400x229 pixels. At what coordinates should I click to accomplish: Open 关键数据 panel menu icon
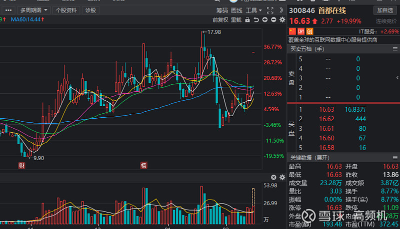(395, 158)
